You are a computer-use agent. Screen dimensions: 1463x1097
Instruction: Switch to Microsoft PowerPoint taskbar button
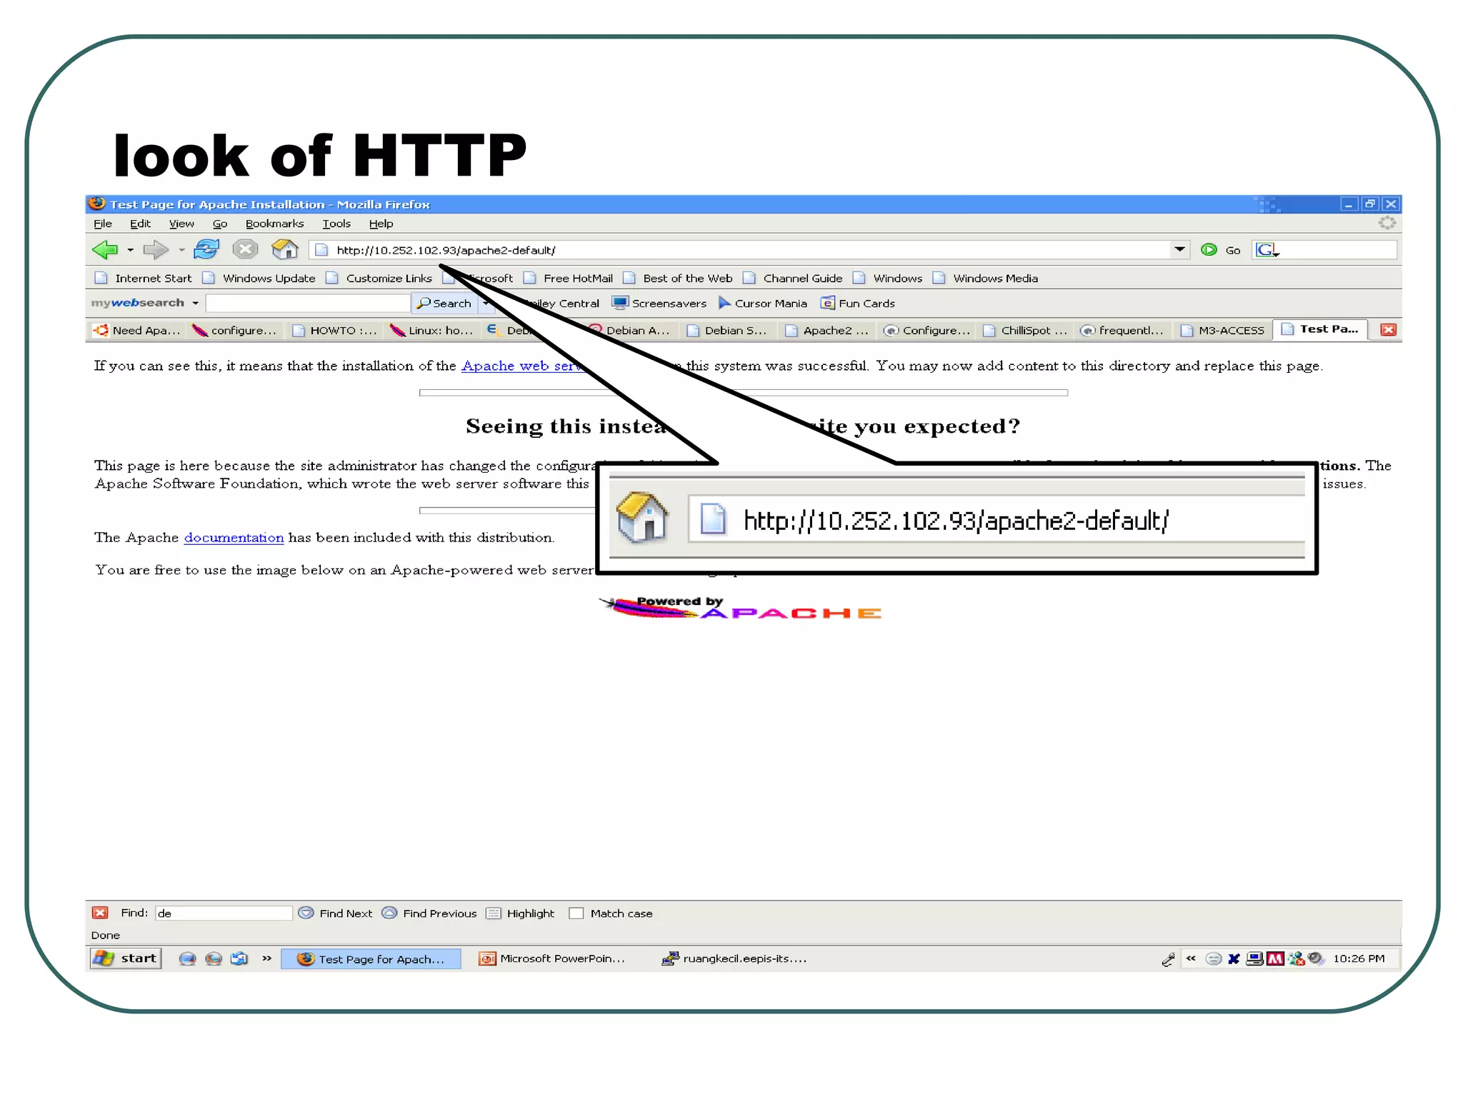pos(551,959)
